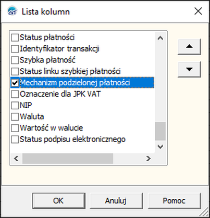Confirm with the OK button

coord(59,201)
